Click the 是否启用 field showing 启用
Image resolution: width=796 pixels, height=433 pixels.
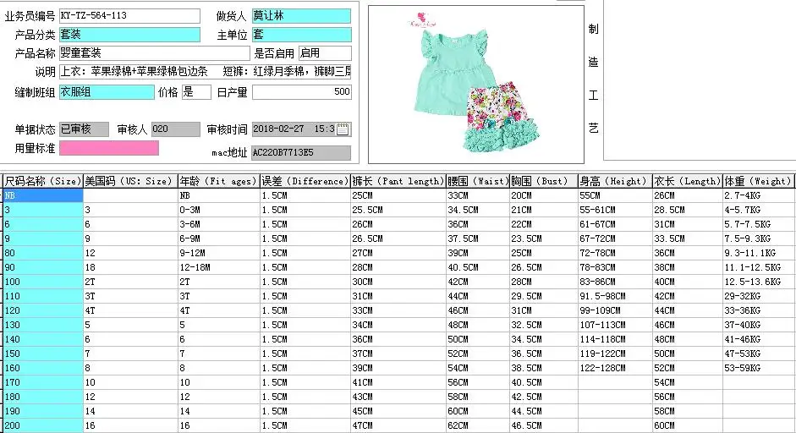(325, 53)
